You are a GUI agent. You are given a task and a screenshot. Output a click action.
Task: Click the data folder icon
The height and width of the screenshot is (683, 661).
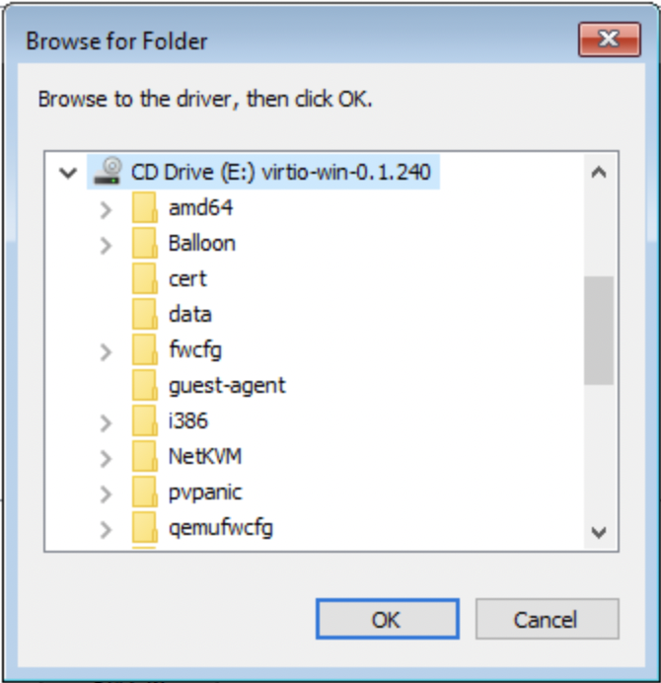pos(145,315)
